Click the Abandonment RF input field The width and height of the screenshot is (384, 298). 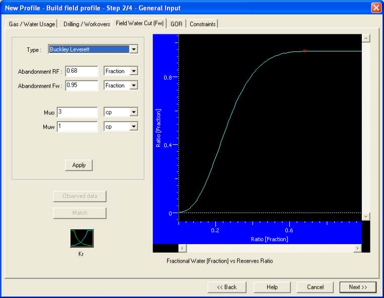[x=81, y=72]
